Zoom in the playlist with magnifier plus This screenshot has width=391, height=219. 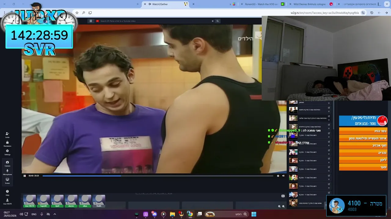(279, 206)
